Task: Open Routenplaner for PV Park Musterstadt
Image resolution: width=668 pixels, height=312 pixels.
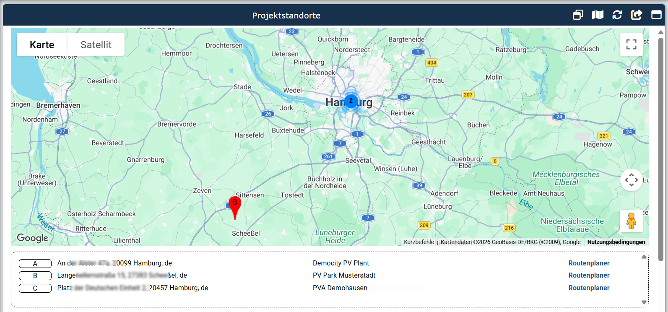Action: pyautogui.click(x=589, y=275)
